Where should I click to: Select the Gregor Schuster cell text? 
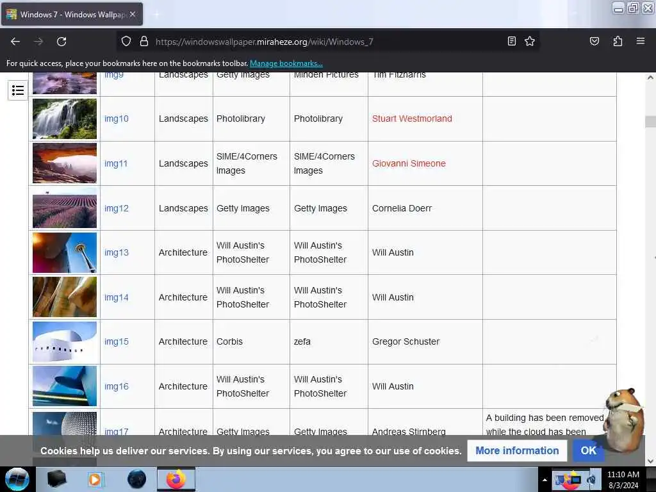[406, 342]
